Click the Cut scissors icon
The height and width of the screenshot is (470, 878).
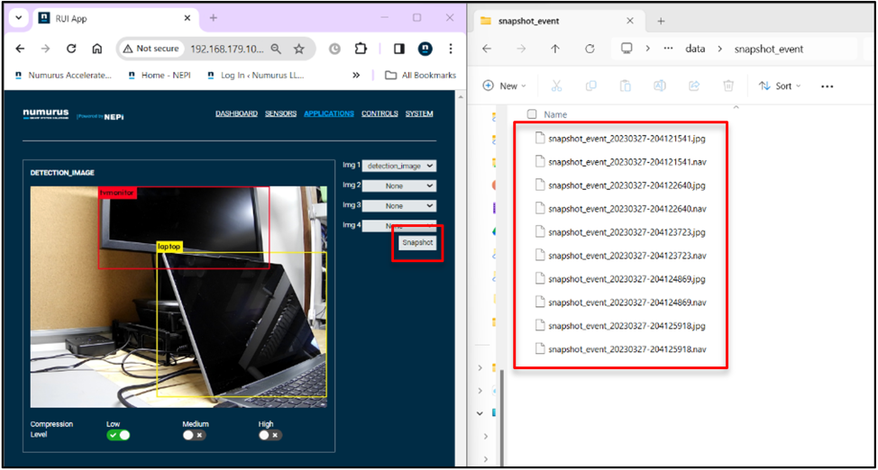point(556,86)
